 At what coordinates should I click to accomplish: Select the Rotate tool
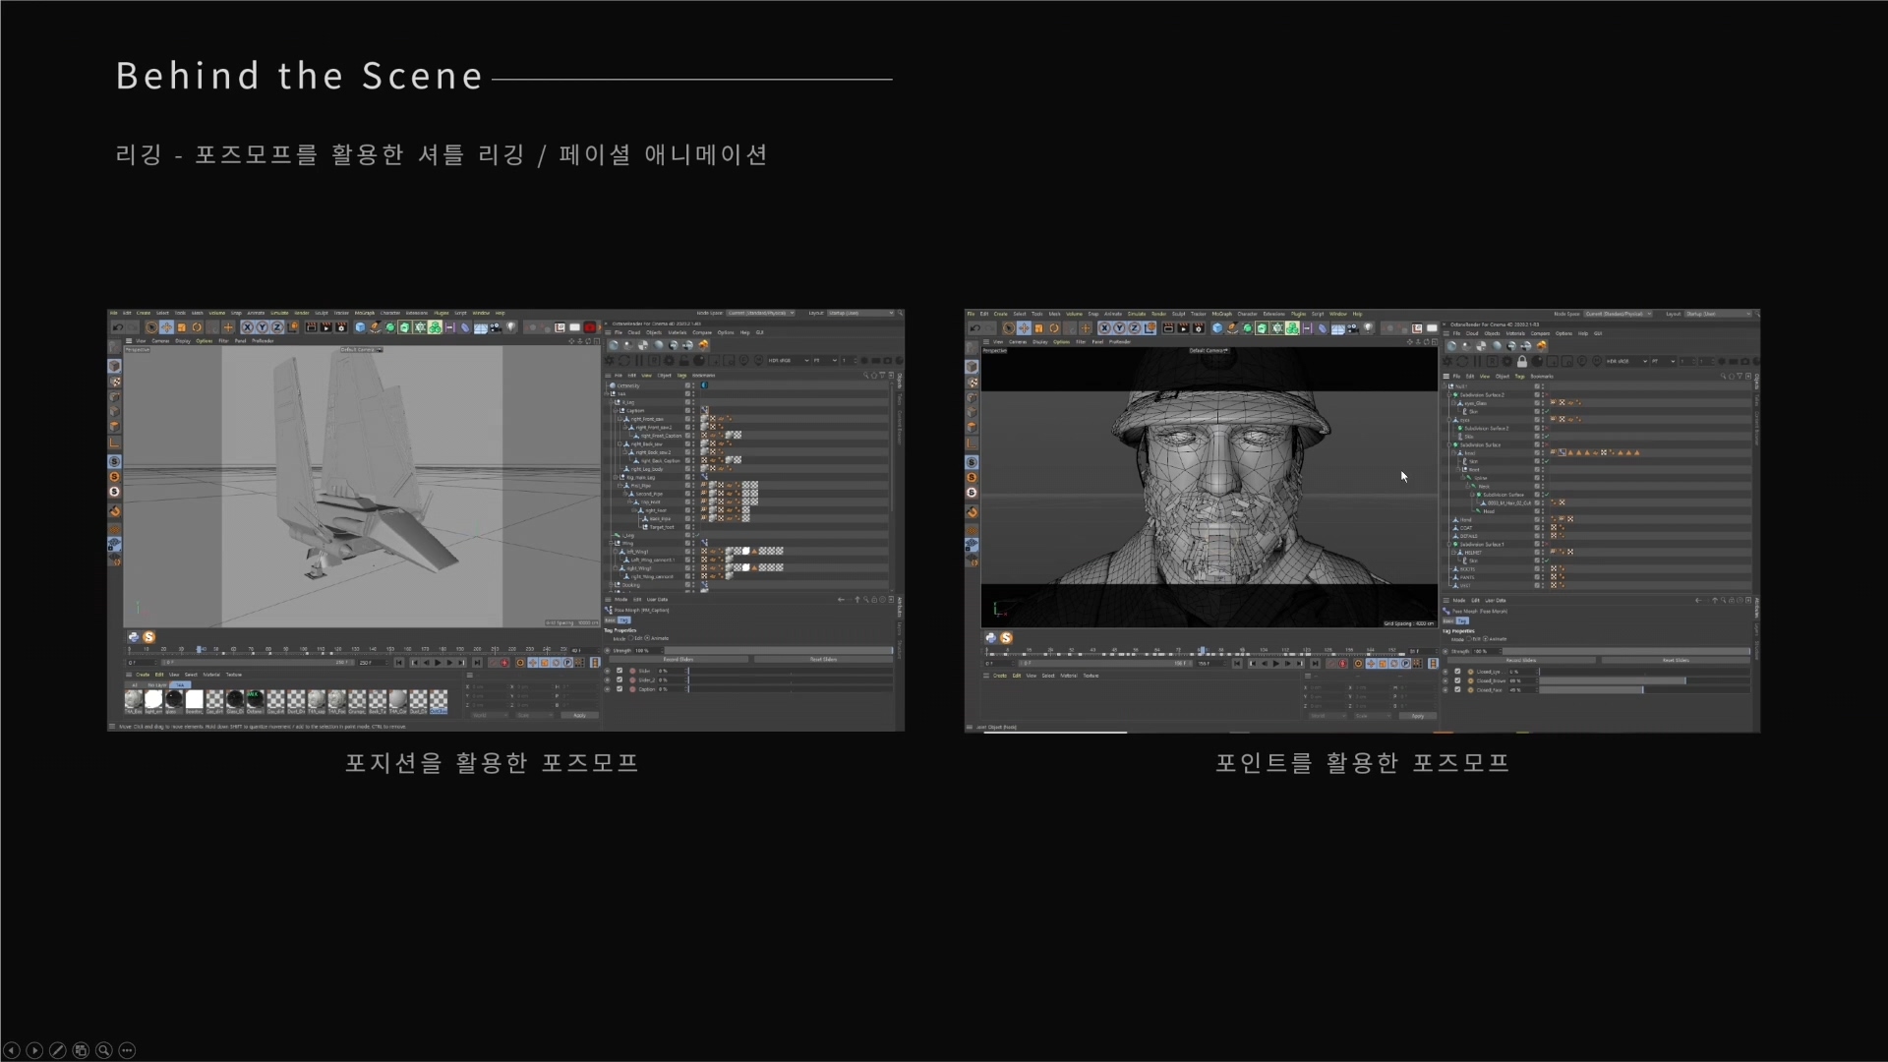[x=197, y=327]
